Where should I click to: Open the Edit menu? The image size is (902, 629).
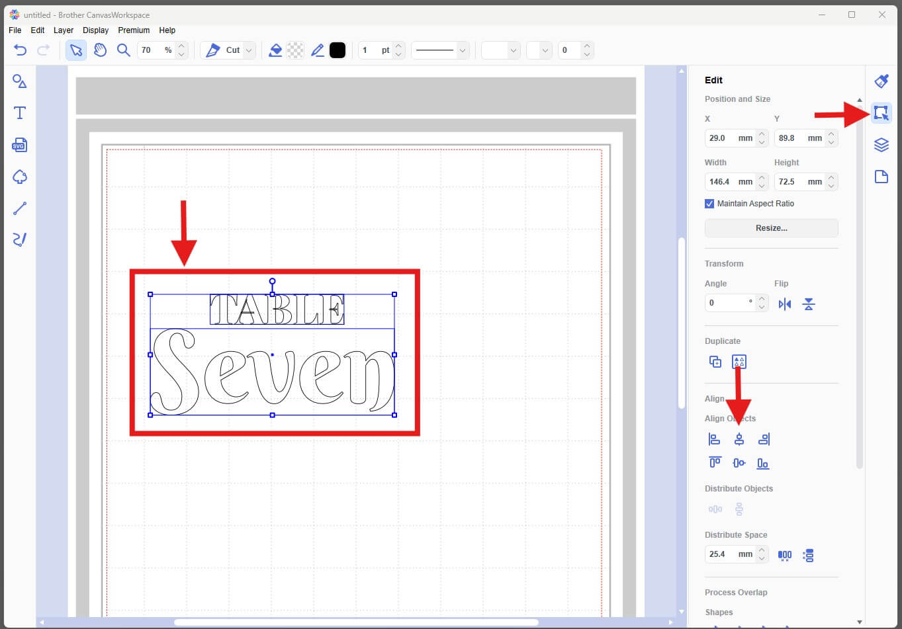coord(38,30)
